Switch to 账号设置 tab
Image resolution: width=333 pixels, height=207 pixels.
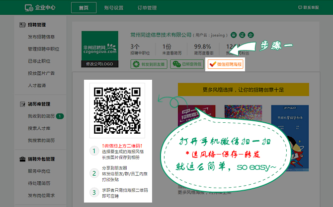point(114,8)
